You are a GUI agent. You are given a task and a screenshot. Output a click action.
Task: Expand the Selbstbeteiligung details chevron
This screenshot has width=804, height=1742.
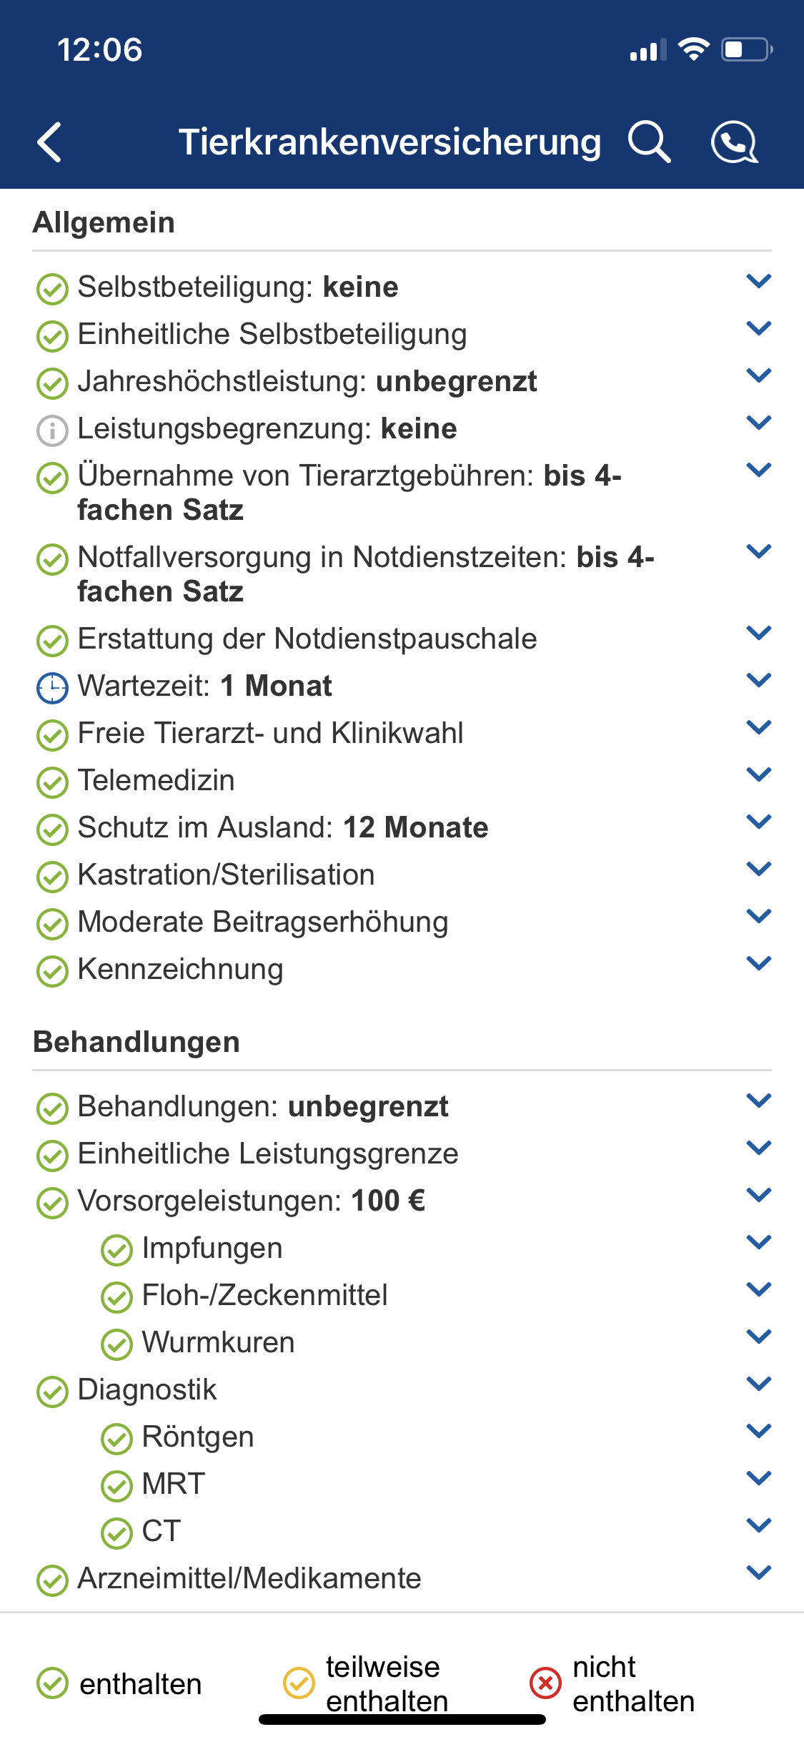point(758,281)
